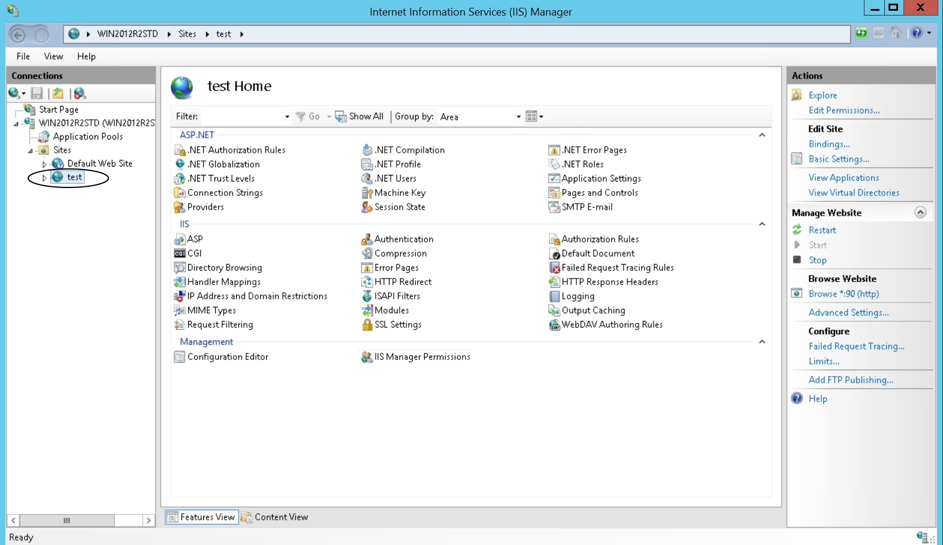
Task: Open Machine Key feature
Action: (x=394, y=193)
